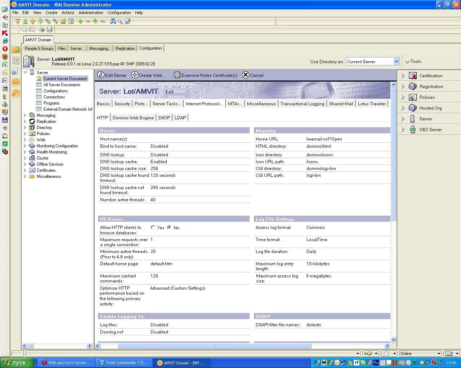Screen dimensions: 461x368
Task: Click the magnifying glass search toolbar icon
Action: [x=120, y=22]
